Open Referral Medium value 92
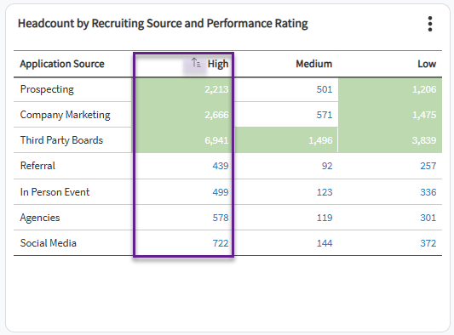 (x=327, y=166)
